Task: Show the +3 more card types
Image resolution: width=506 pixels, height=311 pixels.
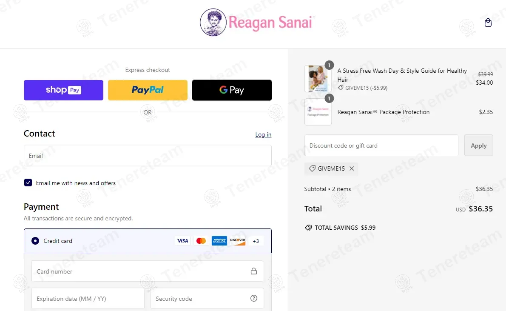Action: [x=256, y=241]
